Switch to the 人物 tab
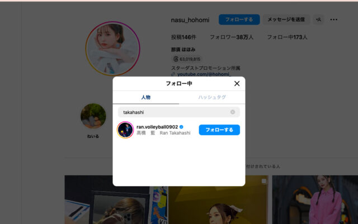 point(145,97)
